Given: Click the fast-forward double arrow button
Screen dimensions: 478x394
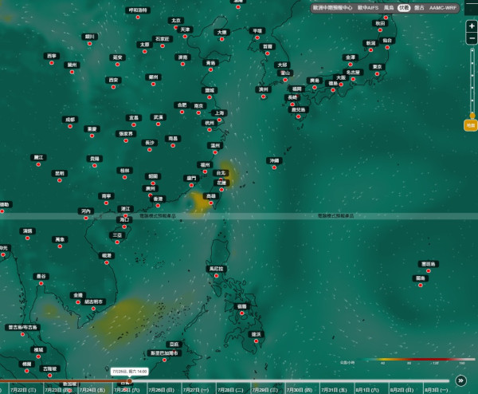Looking at the screenshot, I should pyautogui.click(x=460, y=380).
